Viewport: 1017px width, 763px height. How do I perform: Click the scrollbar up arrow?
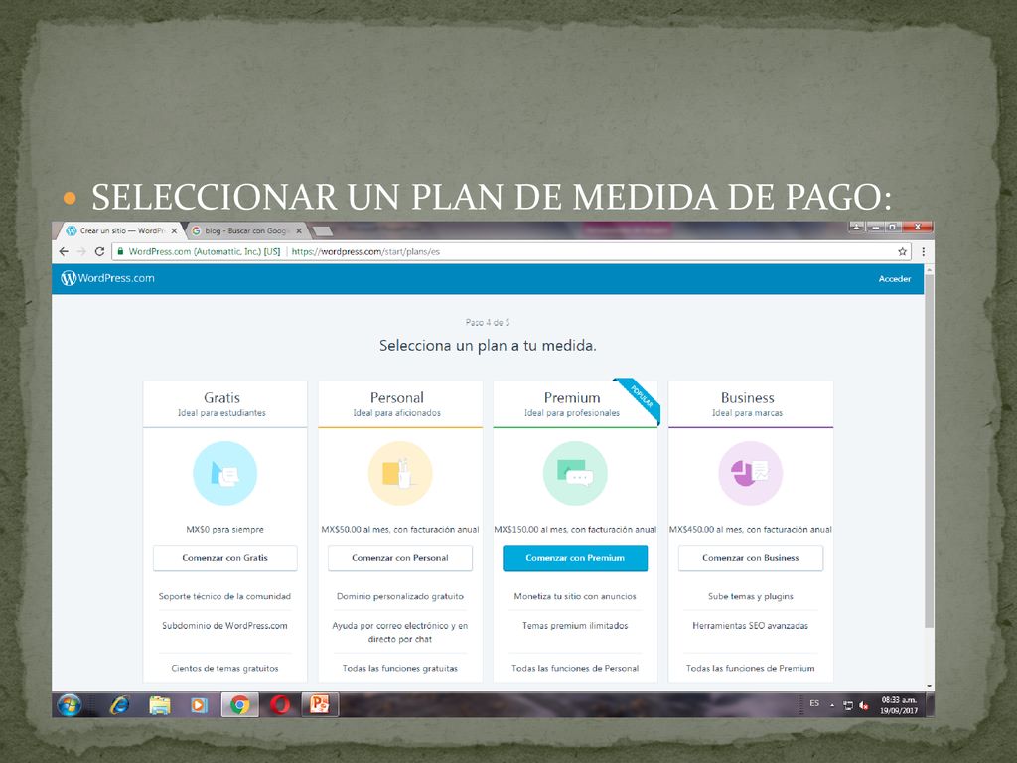(x=930, y=268)
